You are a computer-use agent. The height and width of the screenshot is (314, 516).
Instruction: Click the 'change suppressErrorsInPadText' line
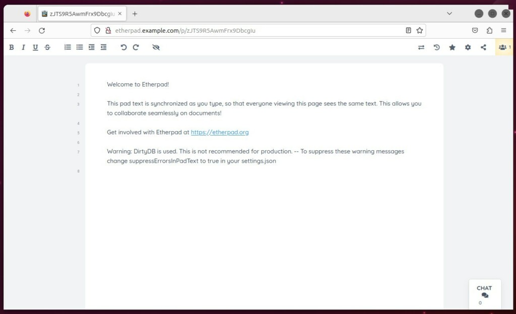click(191, 161)
